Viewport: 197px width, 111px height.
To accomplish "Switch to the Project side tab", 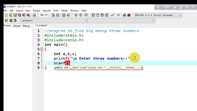I will point(7,25).
